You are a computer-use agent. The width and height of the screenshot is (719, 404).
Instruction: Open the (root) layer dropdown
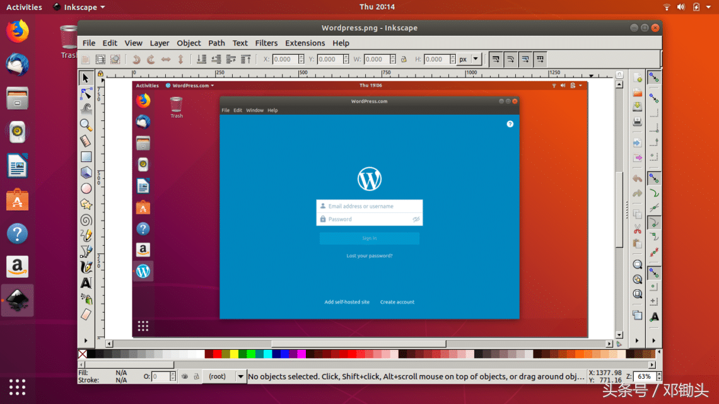225,376
